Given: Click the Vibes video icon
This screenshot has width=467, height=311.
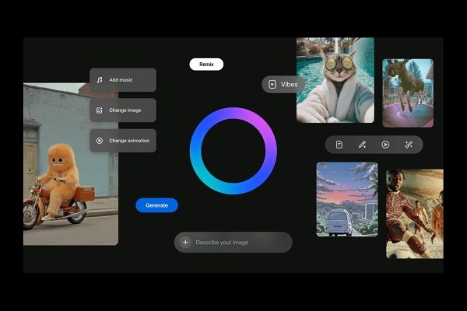Looking at the screenshot, I should 272,84.
